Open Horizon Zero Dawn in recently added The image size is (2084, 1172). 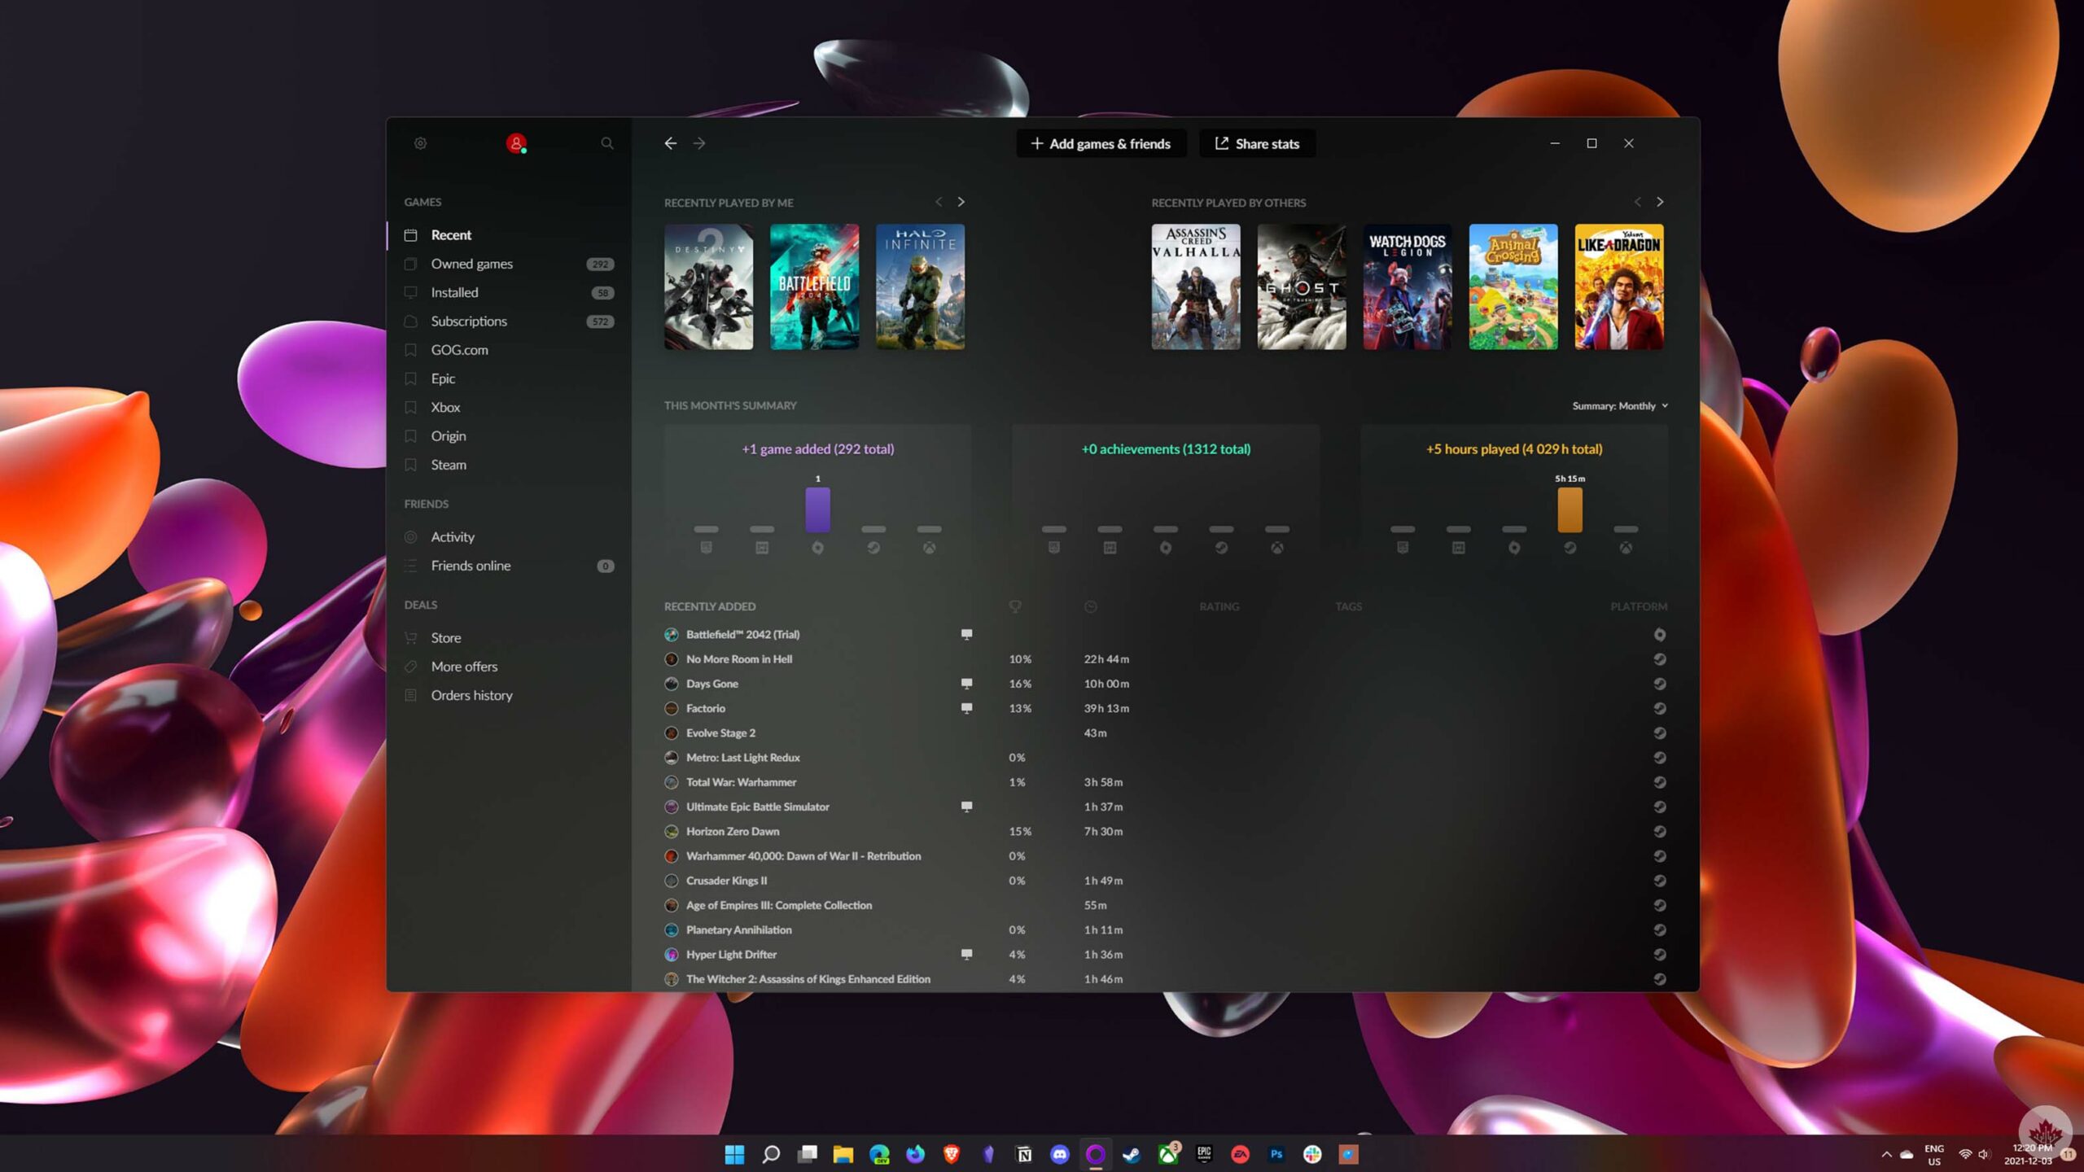pyautogui.click(x=732, y=831)
